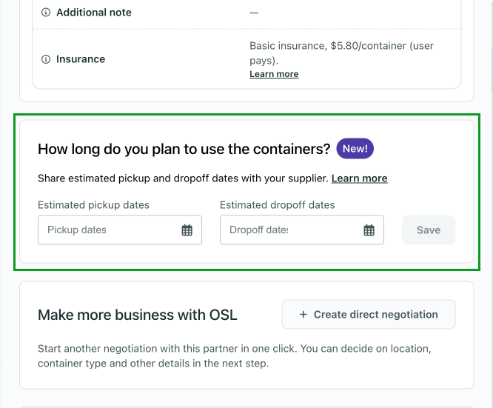Focus the Dropoff dates input field
This screenshot has height=408, width=493.
click(289, 230)
